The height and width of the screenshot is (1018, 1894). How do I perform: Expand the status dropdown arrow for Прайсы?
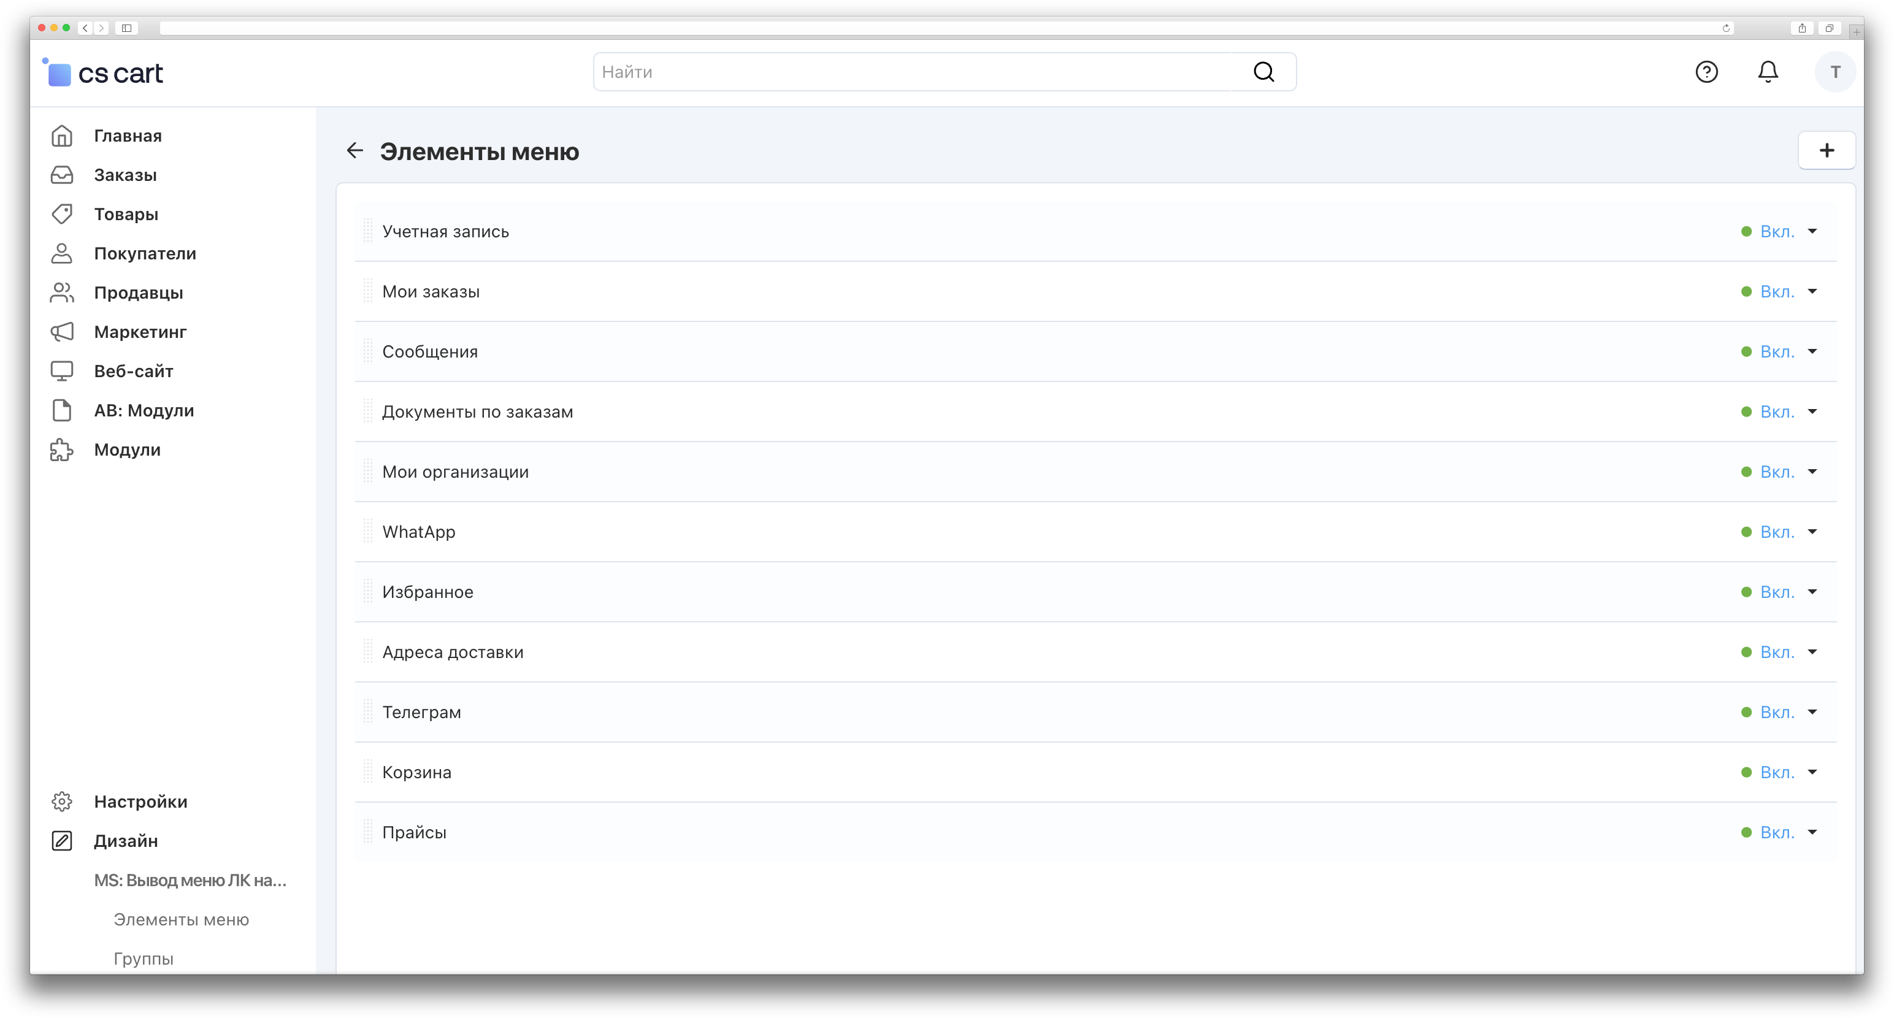(1812, 833)
